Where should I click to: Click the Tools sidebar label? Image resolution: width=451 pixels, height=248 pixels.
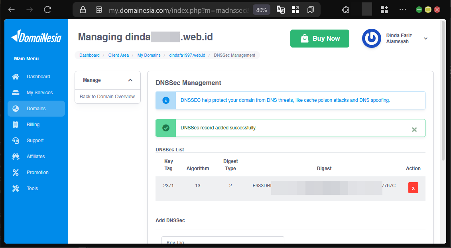tap(32, 188)
